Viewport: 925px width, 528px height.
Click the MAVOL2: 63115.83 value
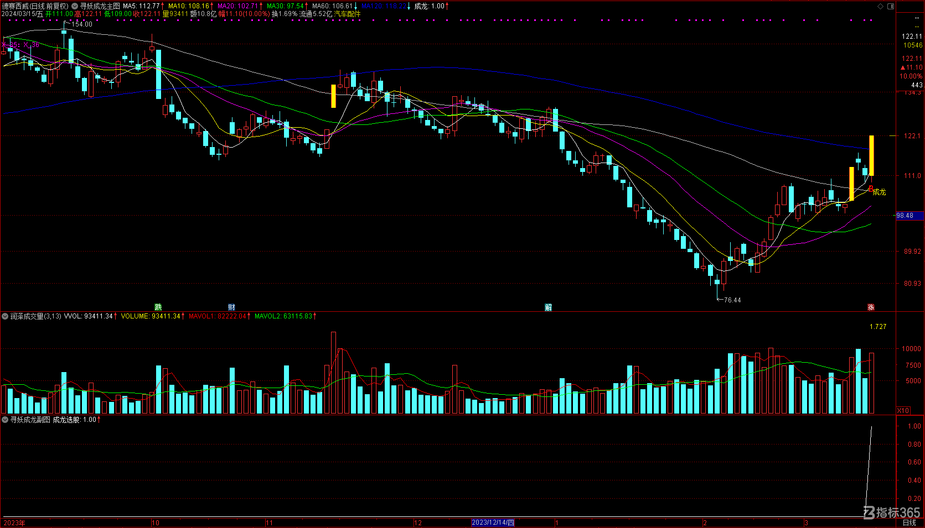tap(283, 316)
